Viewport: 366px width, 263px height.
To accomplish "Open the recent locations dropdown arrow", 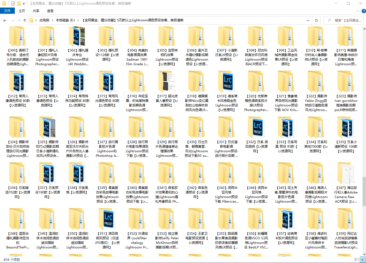I will click(19, 20).
